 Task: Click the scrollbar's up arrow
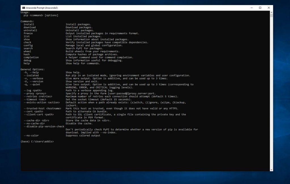tap(271, 12)
